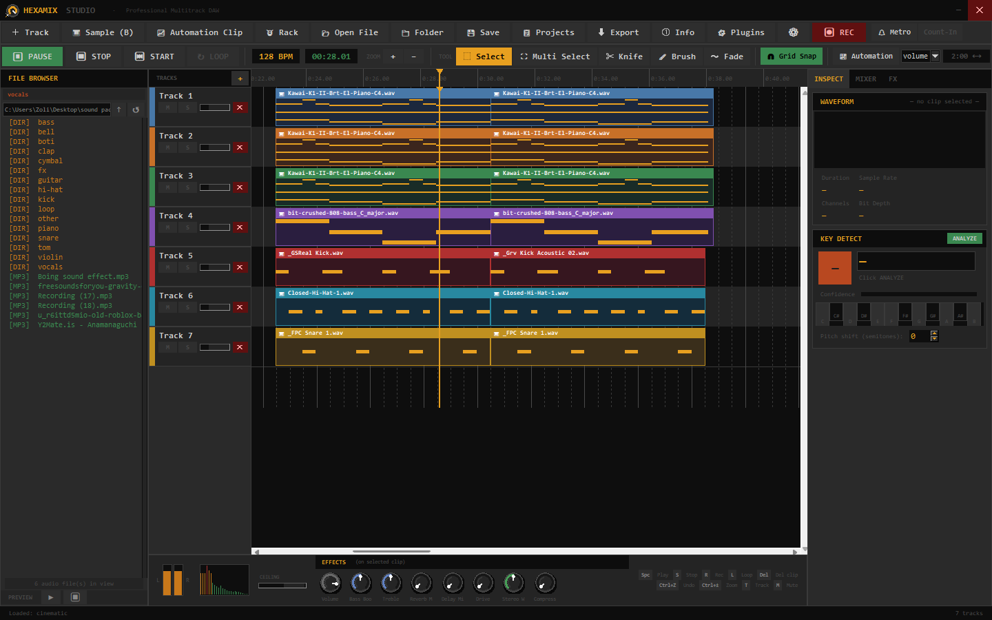Image resolution: width=992 pixels, height=620 pixels.
Task: Enable the Metro metronome
Action: point(894,32)
